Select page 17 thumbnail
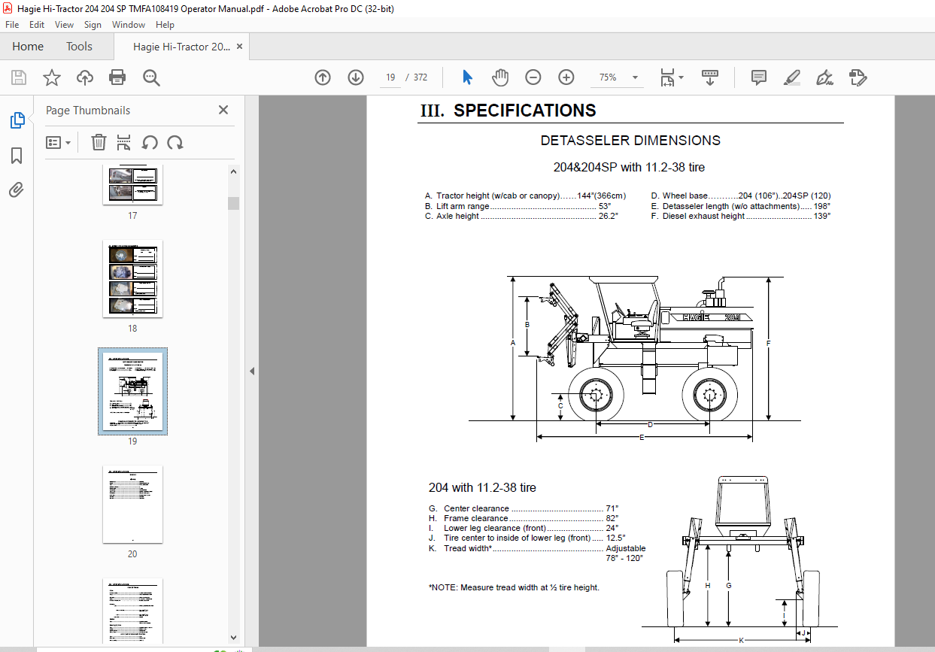Image resolution: width=935 pixels, height=652 pixels. click(132, 185)
